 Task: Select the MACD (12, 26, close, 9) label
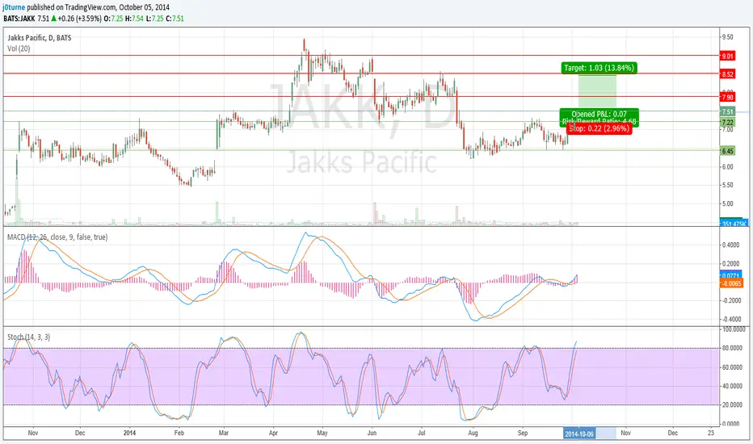pos(57,237)
